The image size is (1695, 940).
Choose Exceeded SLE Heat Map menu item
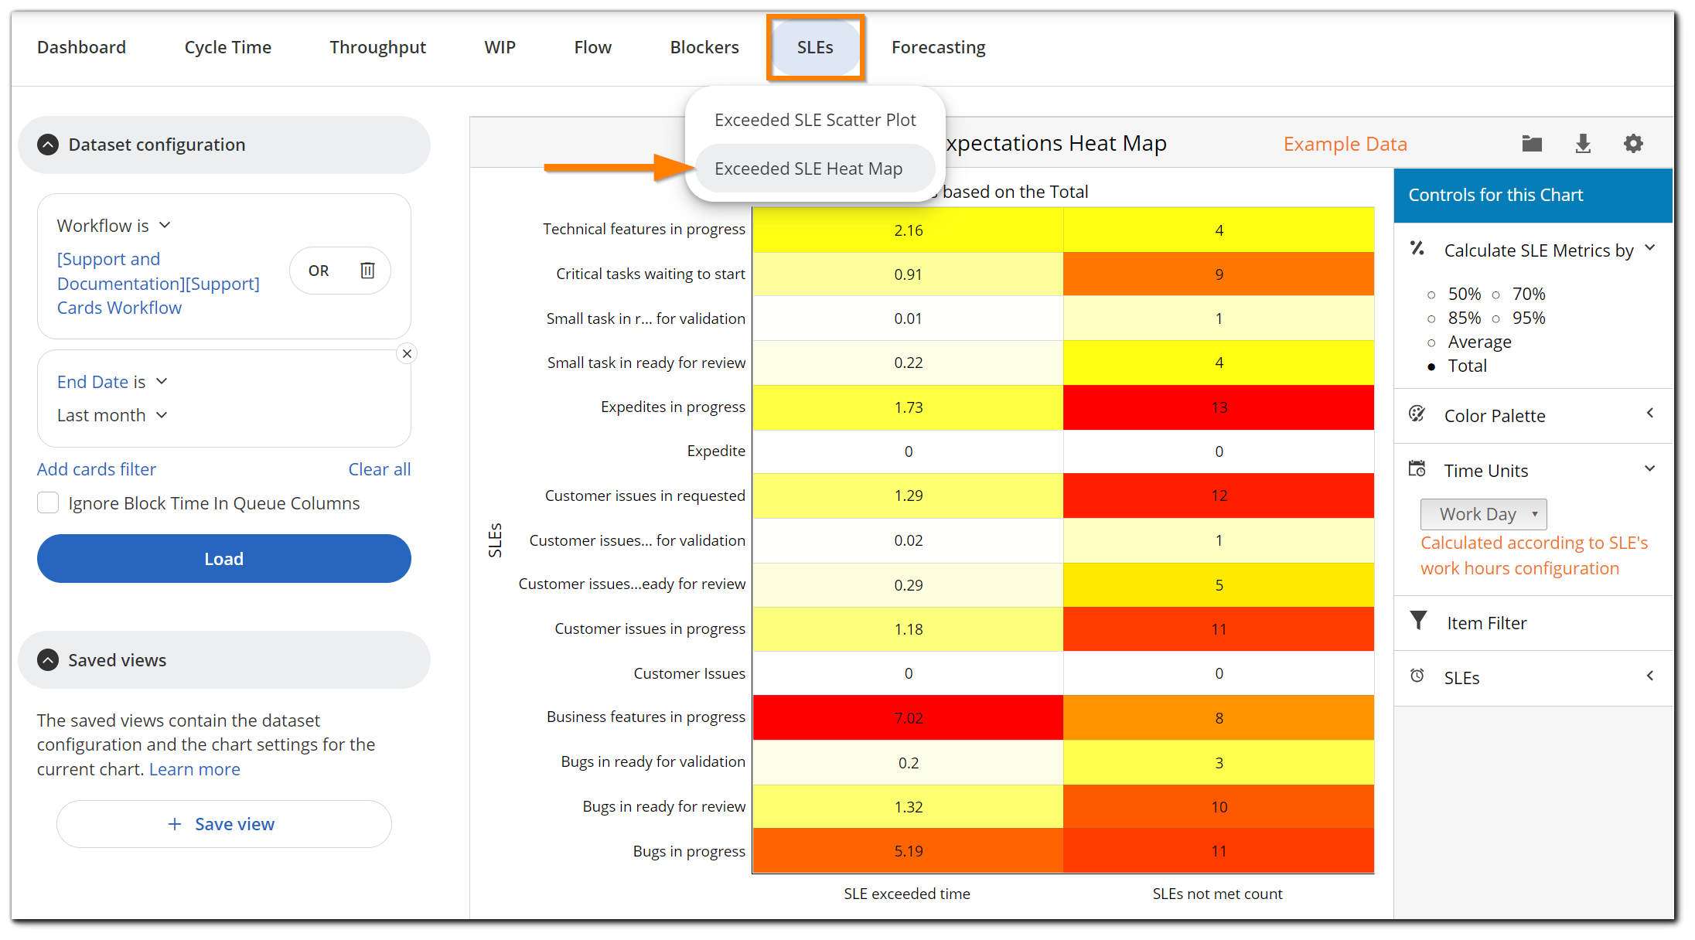(815, 169)
